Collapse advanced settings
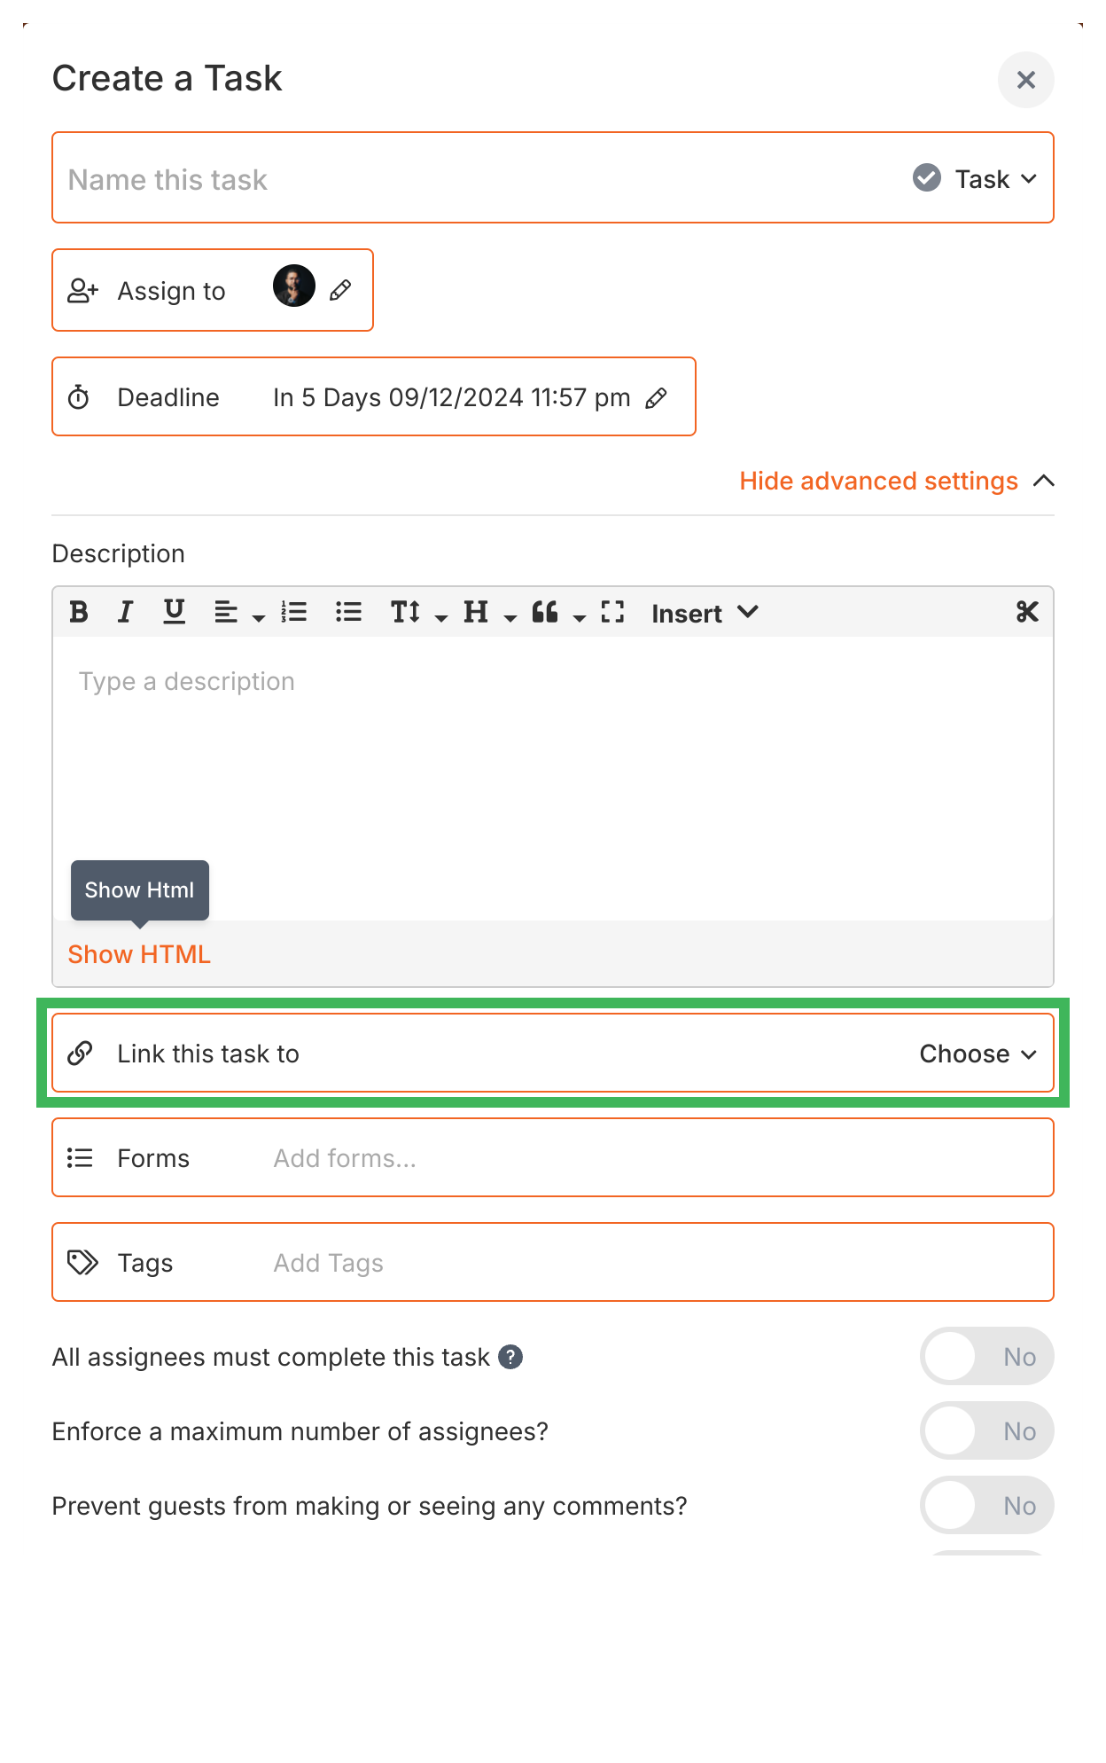 tap(878, 481)
